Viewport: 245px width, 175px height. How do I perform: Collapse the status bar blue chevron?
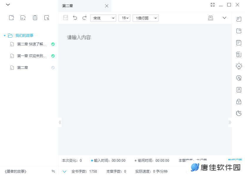64,171
